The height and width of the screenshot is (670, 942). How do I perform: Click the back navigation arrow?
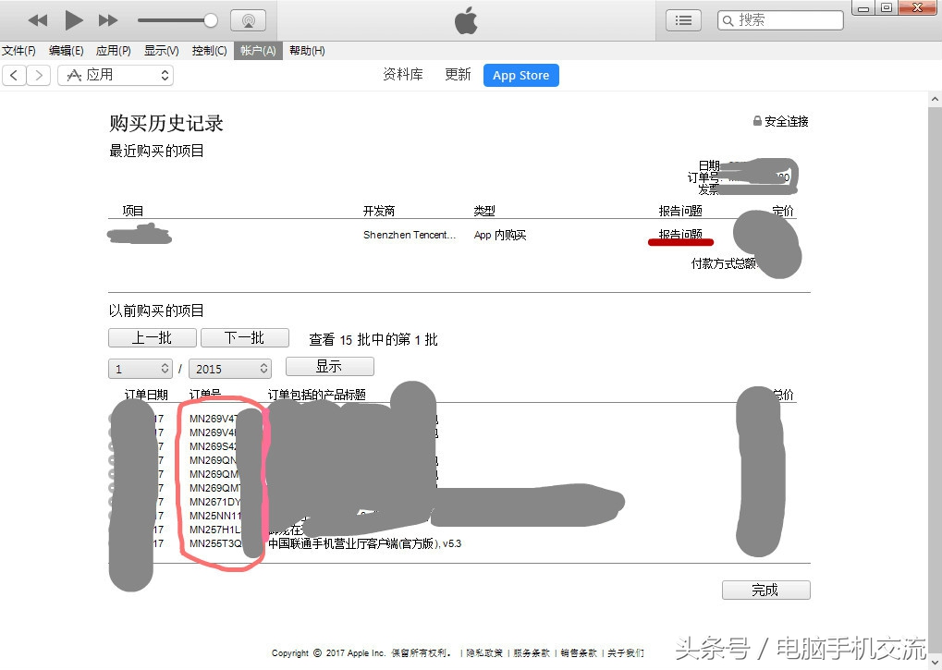pos(13,74)
